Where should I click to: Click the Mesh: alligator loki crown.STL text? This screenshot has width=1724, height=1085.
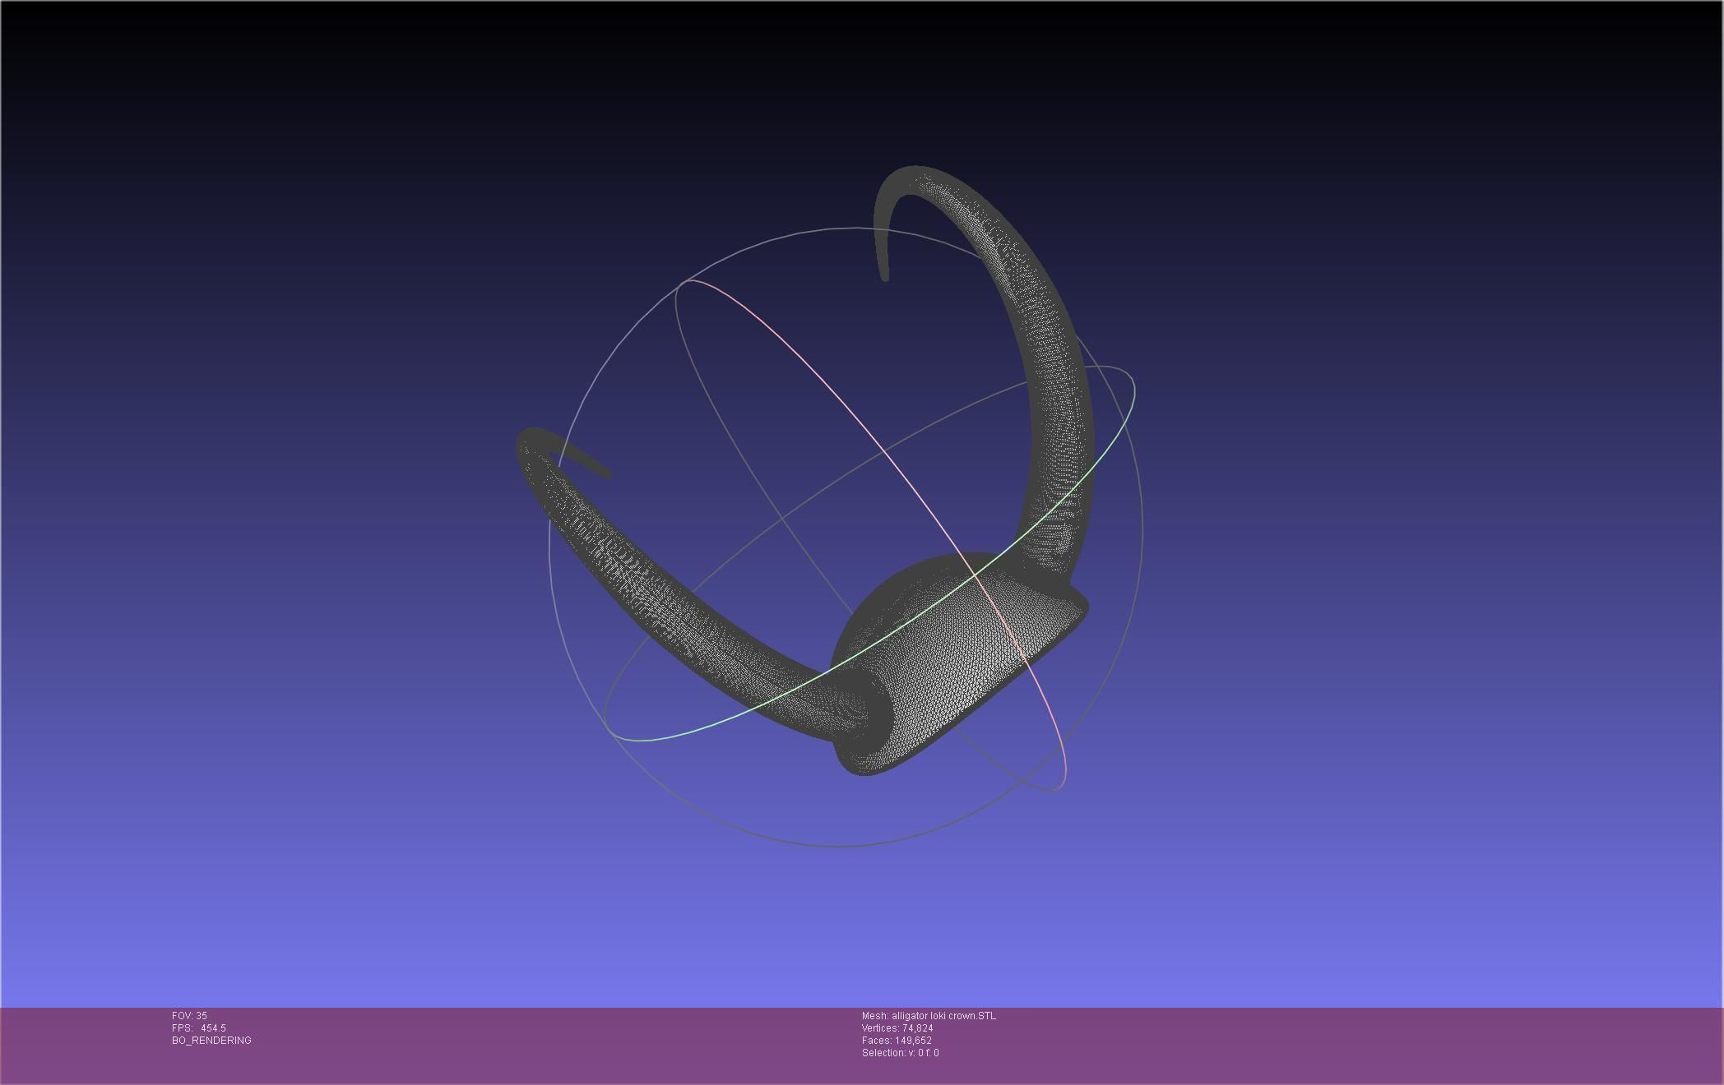[929, 1016]
